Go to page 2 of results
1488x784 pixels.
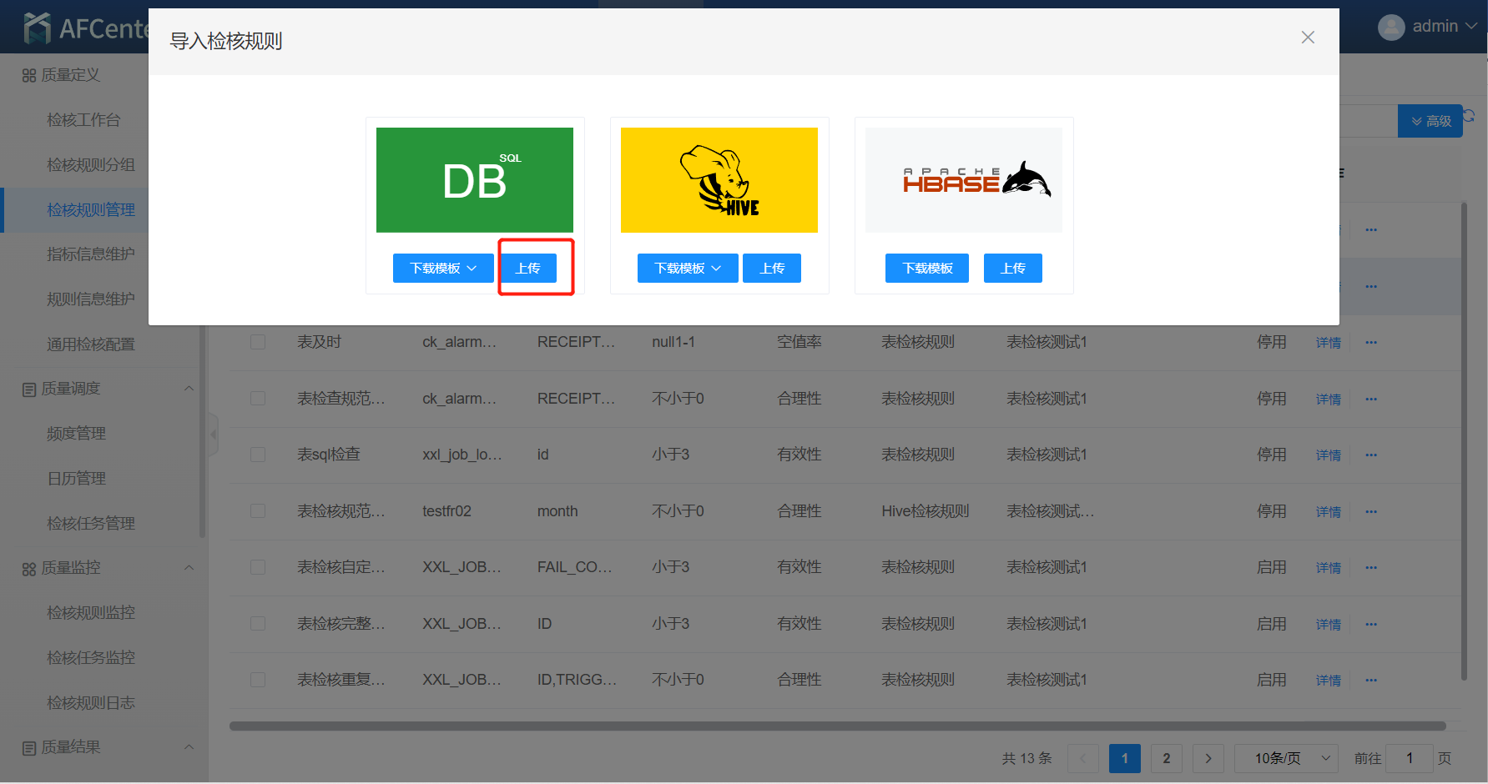[x=1166, y=758]
